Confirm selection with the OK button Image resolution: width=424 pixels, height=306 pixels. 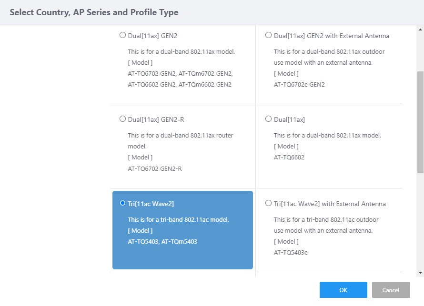pyautogui.click(x=343, y=290)
